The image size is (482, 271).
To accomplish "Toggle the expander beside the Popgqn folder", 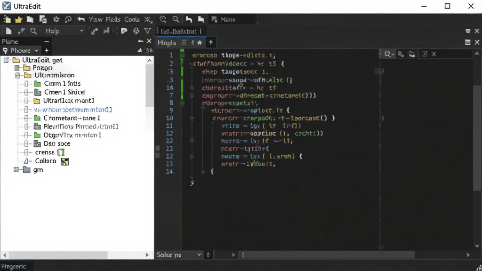I will pos(17,68).
